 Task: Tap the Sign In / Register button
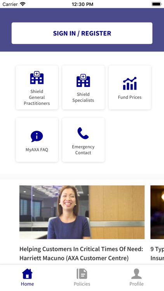[x=82, y=33]
